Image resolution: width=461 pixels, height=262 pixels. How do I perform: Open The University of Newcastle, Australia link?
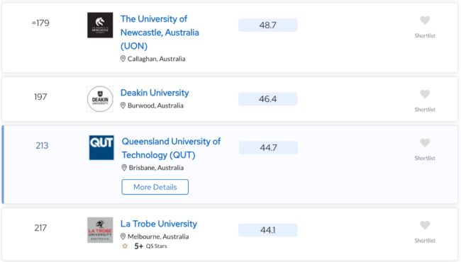tap(160, 33)
